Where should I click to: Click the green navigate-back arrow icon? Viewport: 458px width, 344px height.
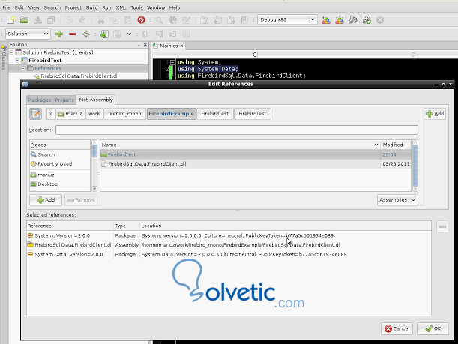tap(104, 34)
